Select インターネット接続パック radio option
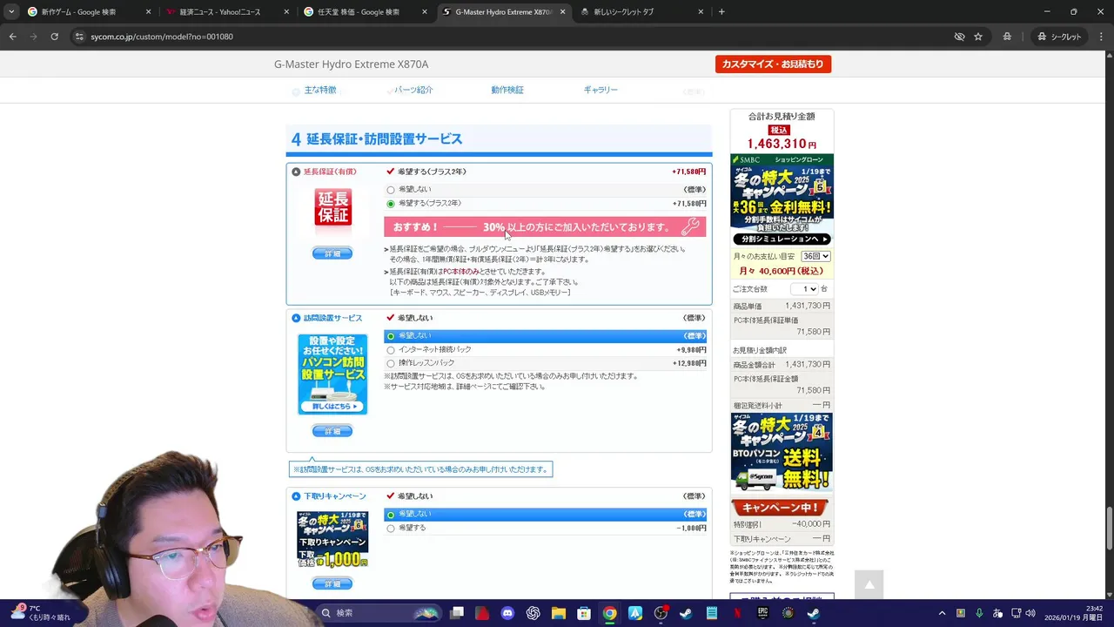Viewport: 1114px width, 627px height. pyautogui.click(x=391, y=350)
